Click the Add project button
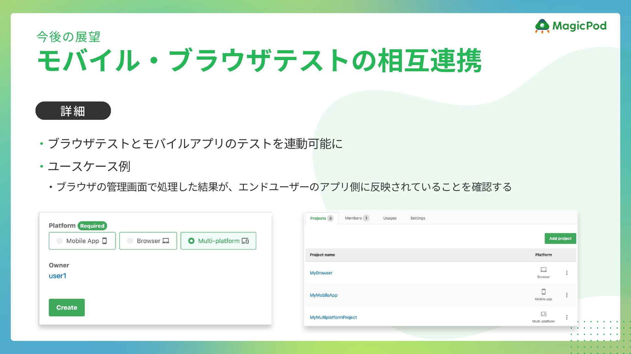 (560, 239)
